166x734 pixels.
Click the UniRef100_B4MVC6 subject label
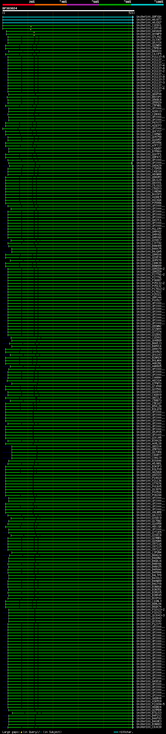tap(149, 346)
